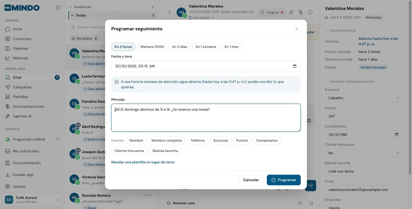Image resolution: width=412 pixels, height=209 pixels.
Task: Select the En 1 semana preset
Action: point(206,47)
